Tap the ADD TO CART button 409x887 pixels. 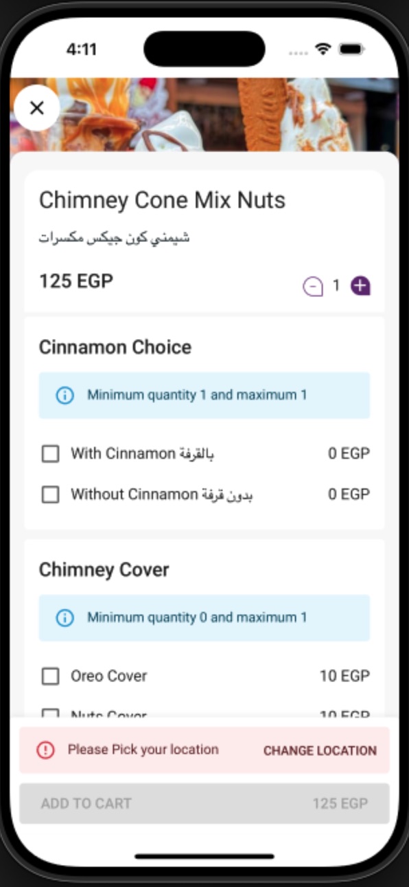tap(204, 803)
